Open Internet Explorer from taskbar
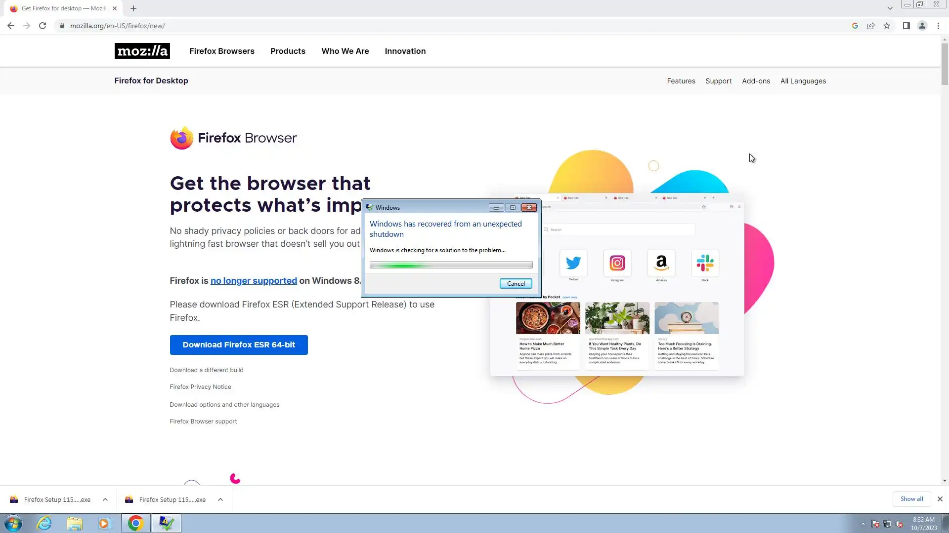Screen dimensions: 949x533 pyautogui.click(x=44, y=523)
